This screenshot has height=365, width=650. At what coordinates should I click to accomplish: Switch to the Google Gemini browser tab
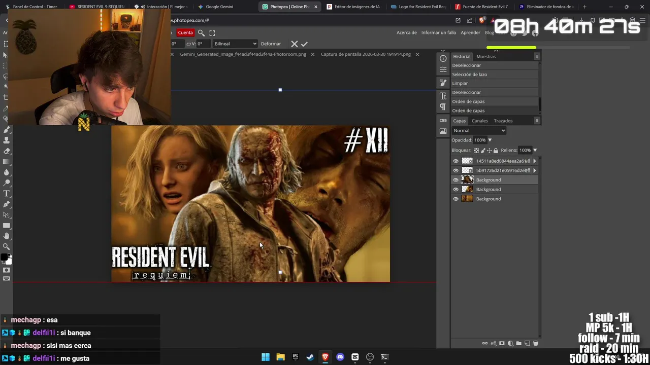[x=219, y=7]
